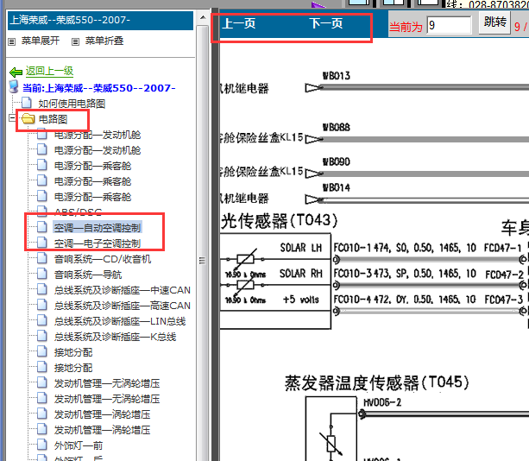Click the 电路图 folder icon
Image resolution: width=529 pixels, height=461 pixels.
[28, 118]
